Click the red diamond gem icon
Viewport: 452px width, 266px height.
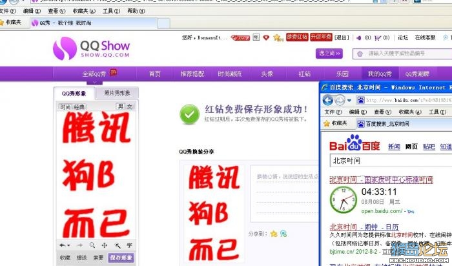pos(266,37)
